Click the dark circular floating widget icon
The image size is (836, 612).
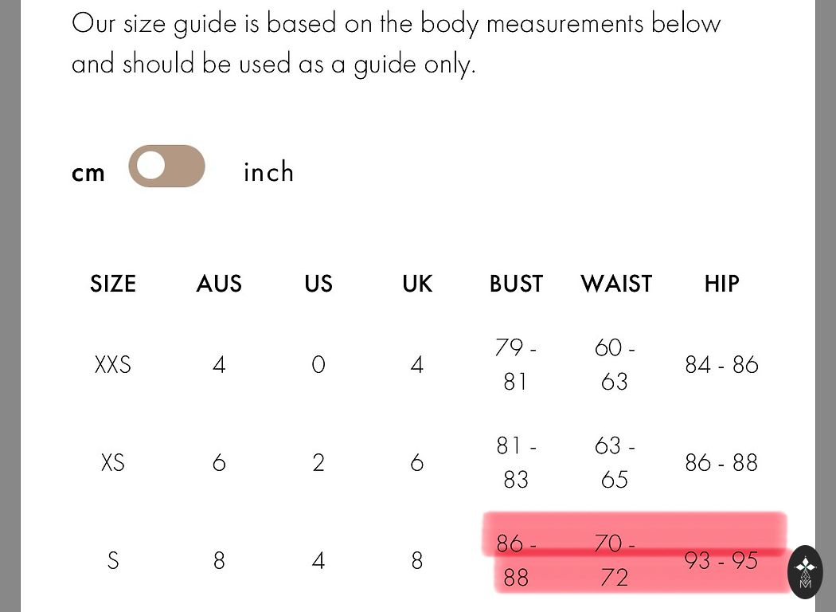click(x=805, y=571)
